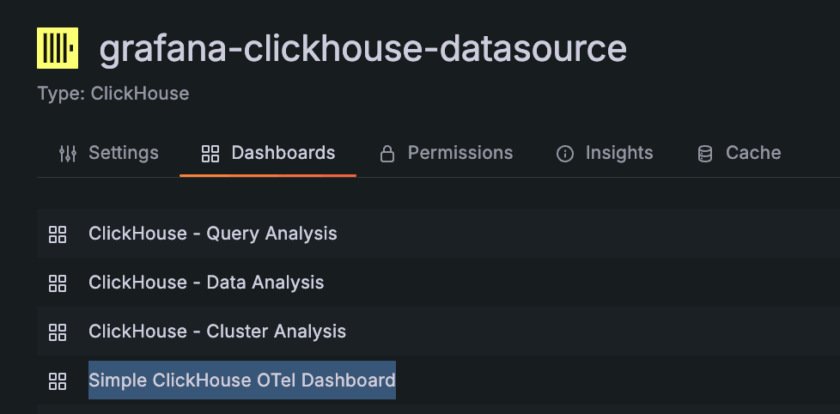The width and height of the screenshot is (840, 414).
Task: Switch to the Settings tab label
Action: 124,153
